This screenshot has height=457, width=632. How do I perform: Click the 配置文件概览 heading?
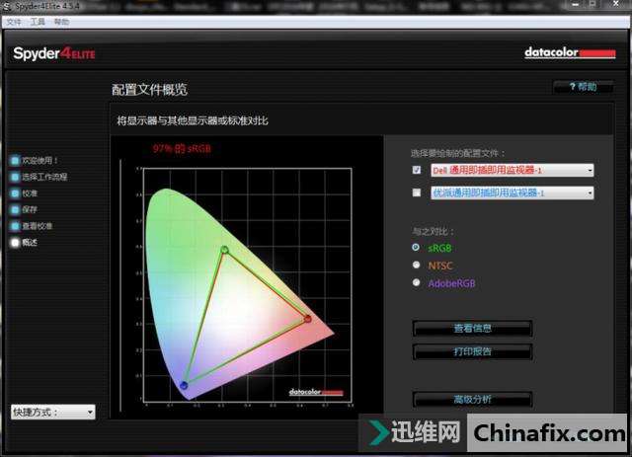pos(149,90)
